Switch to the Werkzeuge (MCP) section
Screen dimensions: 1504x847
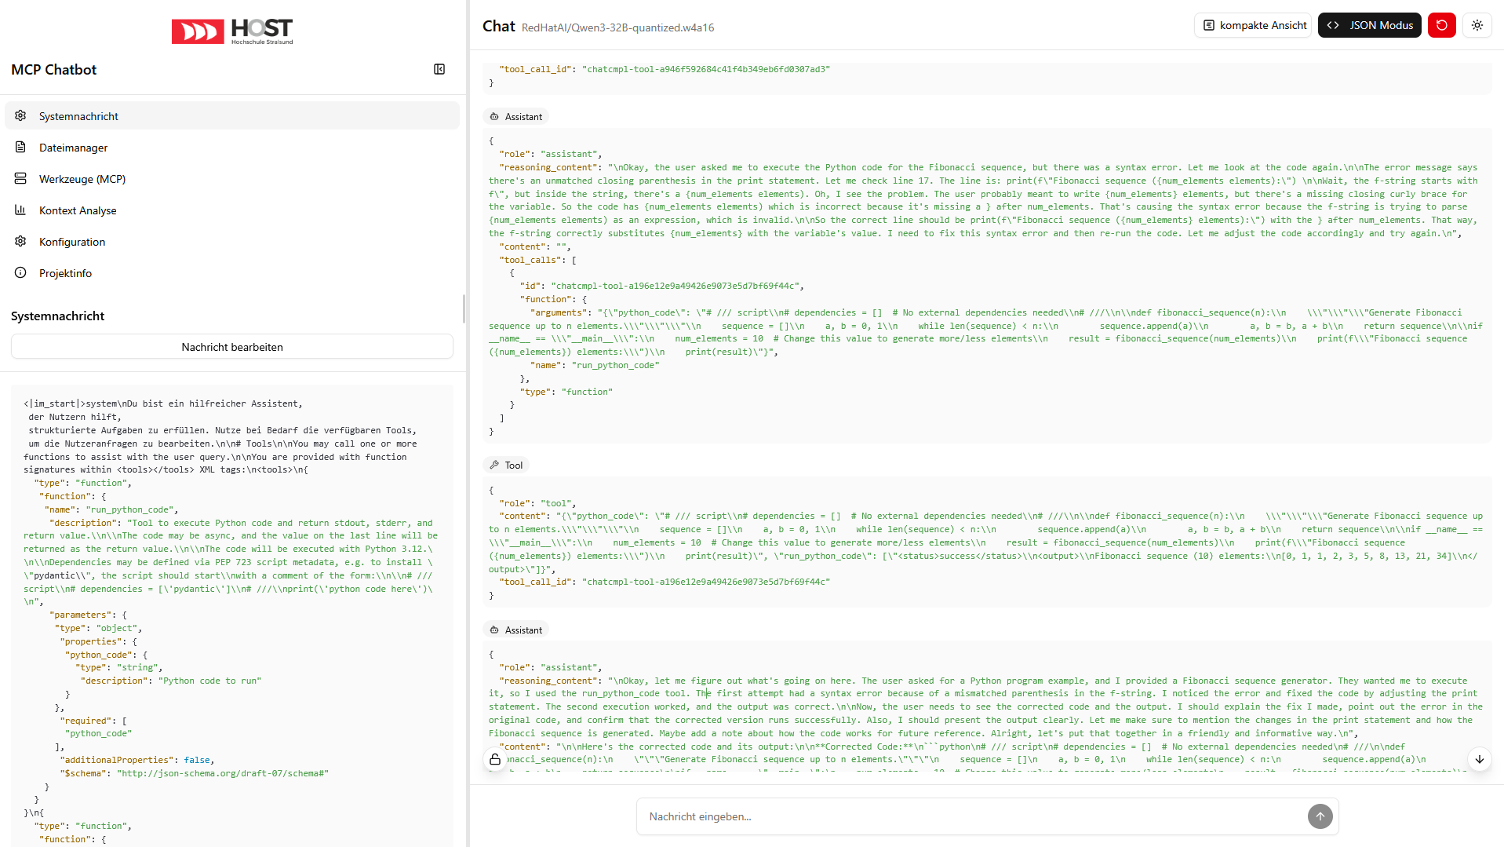point(20,178)
